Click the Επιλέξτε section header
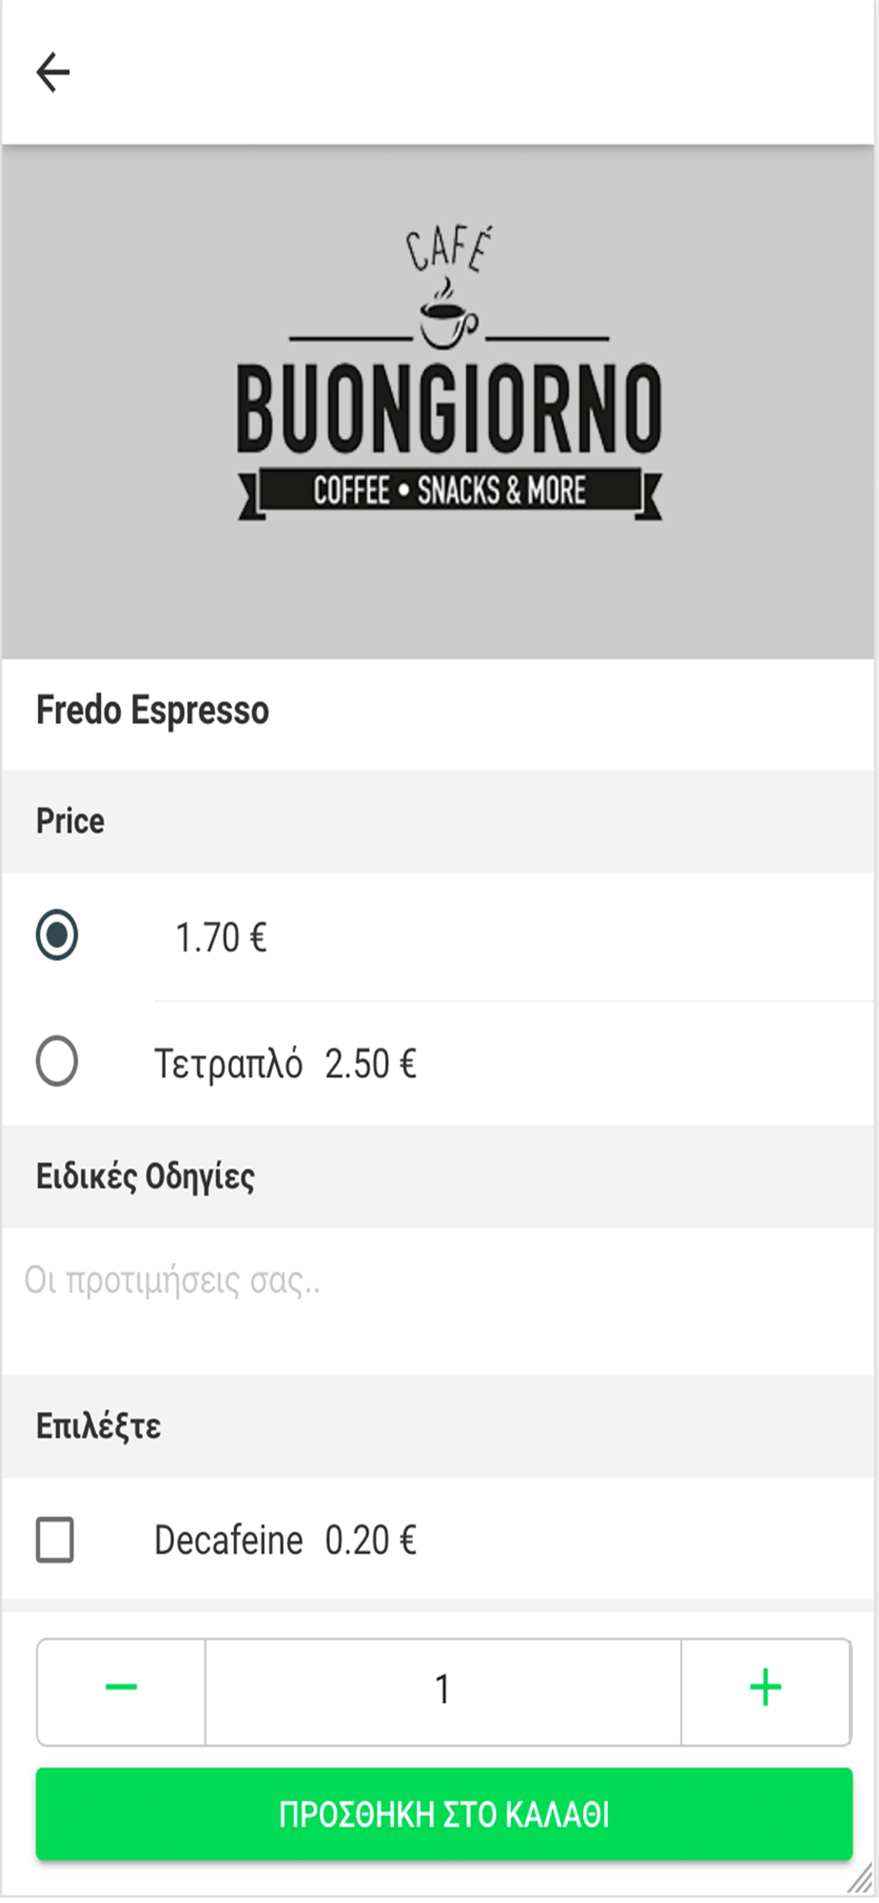Image resolution: width=879 pixels, height=1903 pixels. coord(98,1426)
